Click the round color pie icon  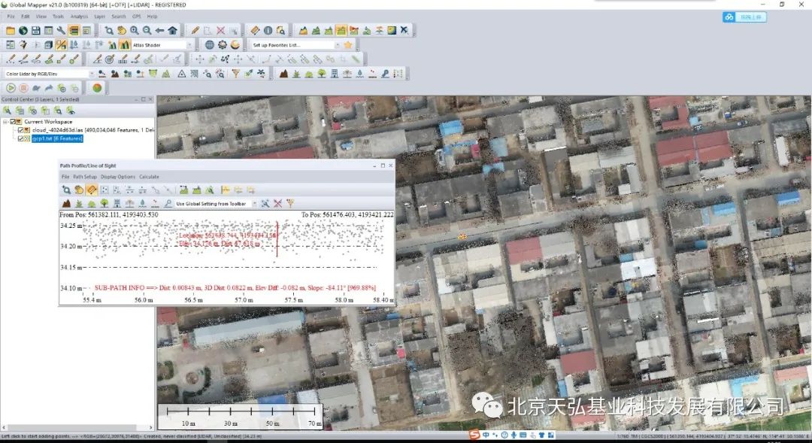[x=97, y=88]
